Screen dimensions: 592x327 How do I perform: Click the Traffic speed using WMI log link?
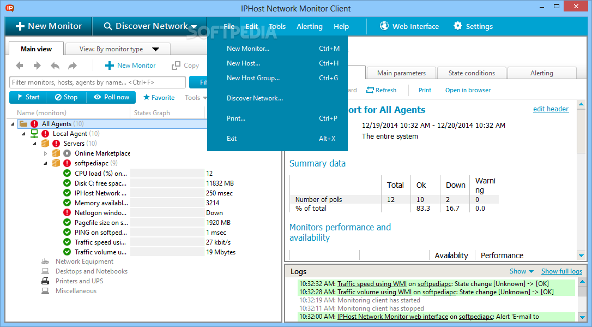372,283
